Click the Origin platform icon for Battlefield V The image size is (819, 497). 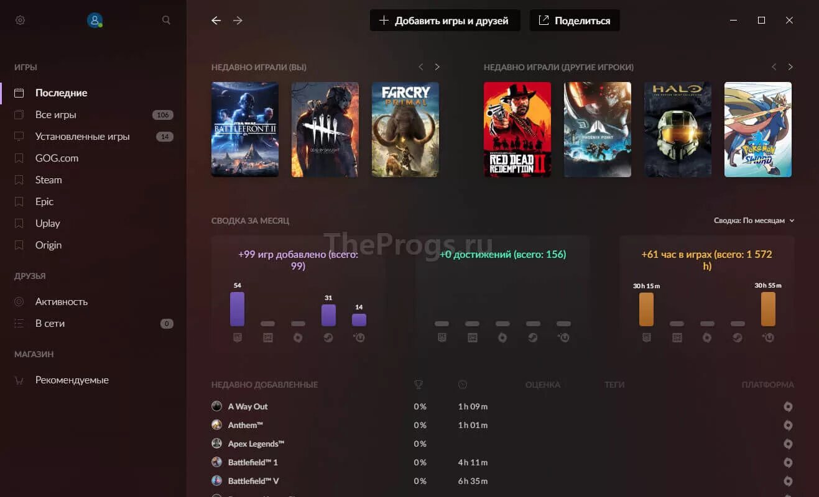tap(788, 481)
